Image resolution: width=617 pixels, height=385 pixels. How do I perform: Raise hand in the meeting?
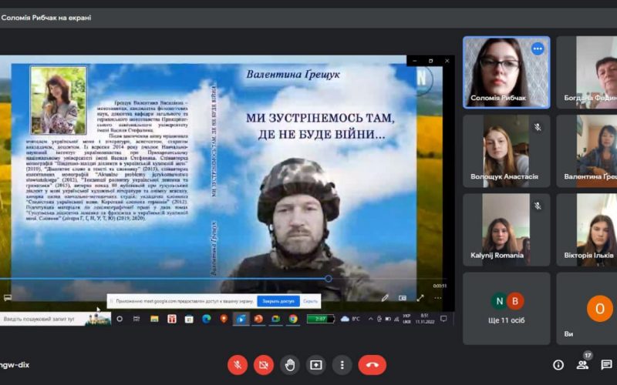point(290,364)
